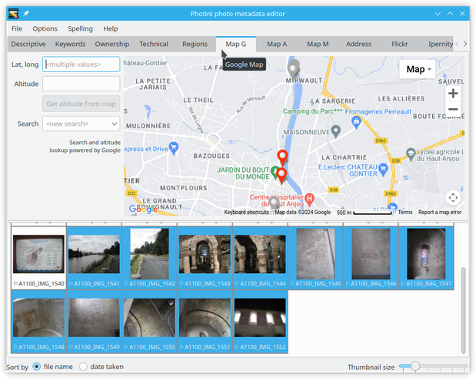
Task: Click the Jardin du Bout du Monde label
Action: [243, 173]
